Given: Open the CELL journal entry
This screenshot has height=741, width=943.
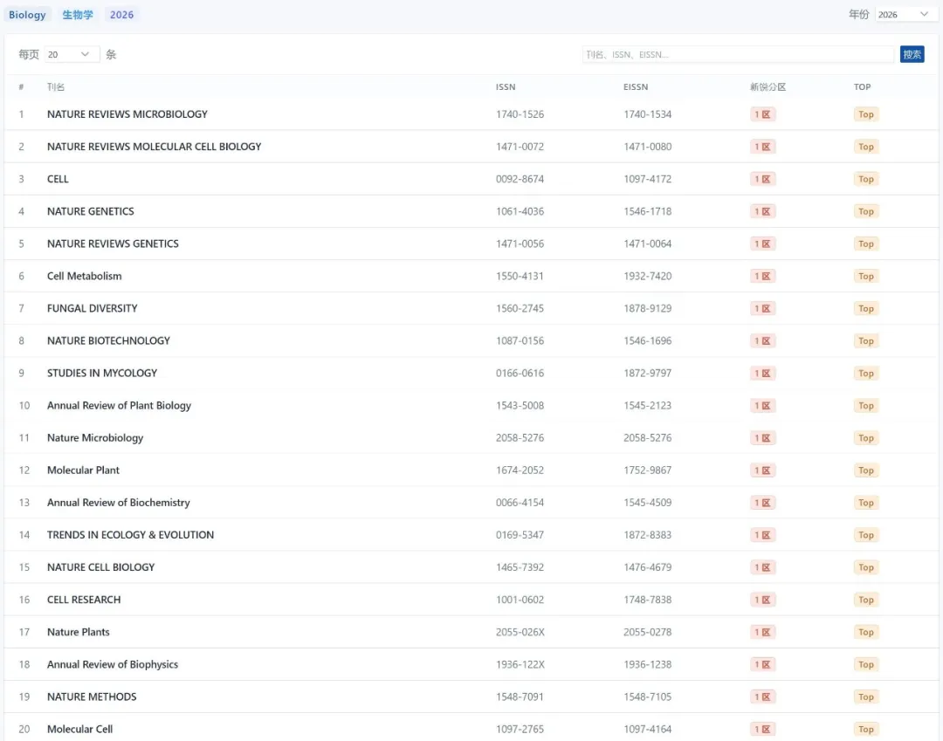Looking at the screenshot, I should click(x=58, y=179).
